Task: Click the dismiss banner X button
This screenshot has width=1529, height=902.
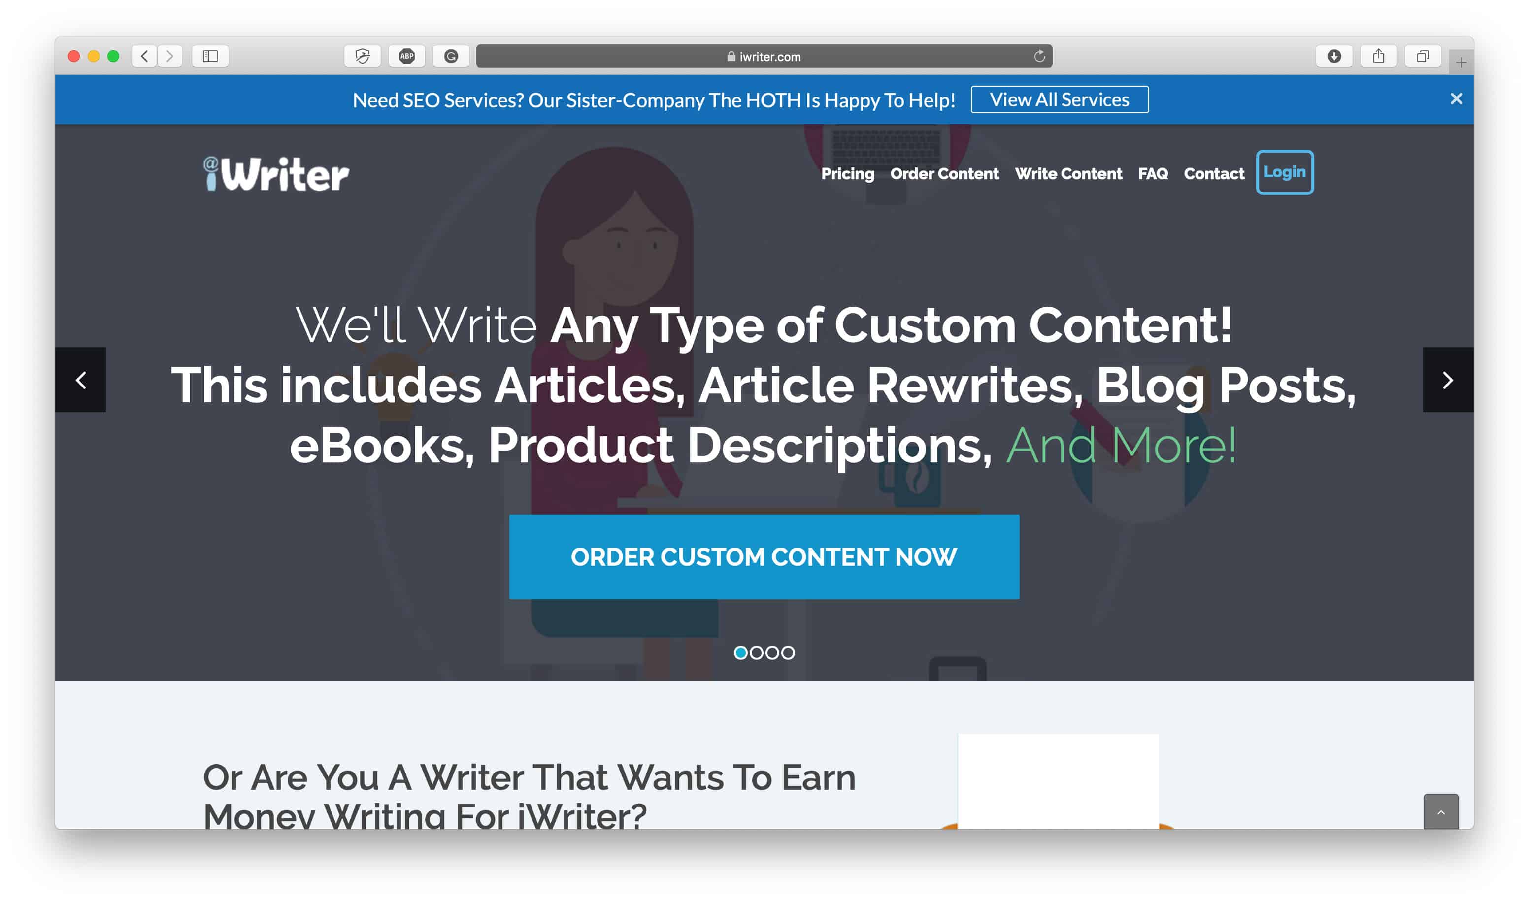Action: click(1456, 99)
